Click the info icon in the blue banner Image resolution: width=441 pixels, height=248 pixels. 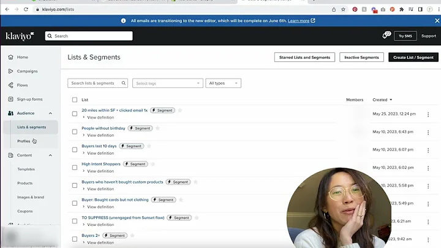123,21
